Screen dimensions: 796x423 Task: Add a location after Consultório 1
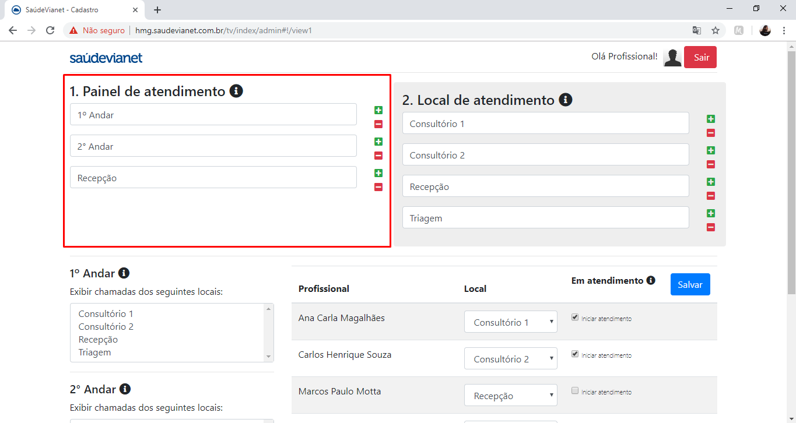tap(711, 119)
